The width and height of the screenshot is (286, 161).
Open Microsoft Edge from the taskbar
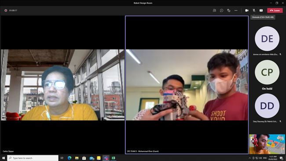coord(70,158)
